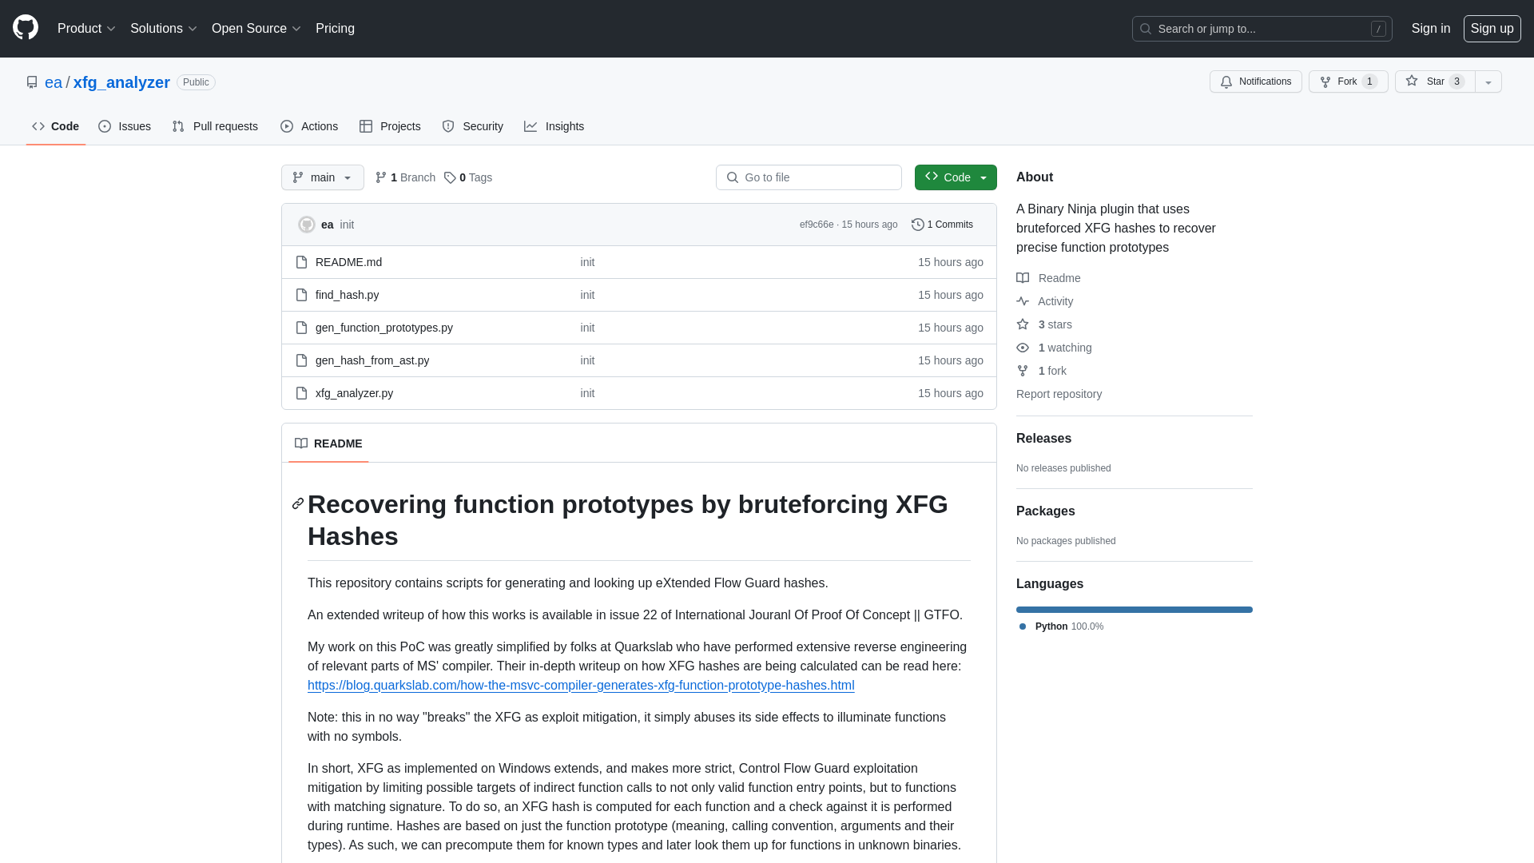Click the repository book icon beside ea

tap(32, 82)
